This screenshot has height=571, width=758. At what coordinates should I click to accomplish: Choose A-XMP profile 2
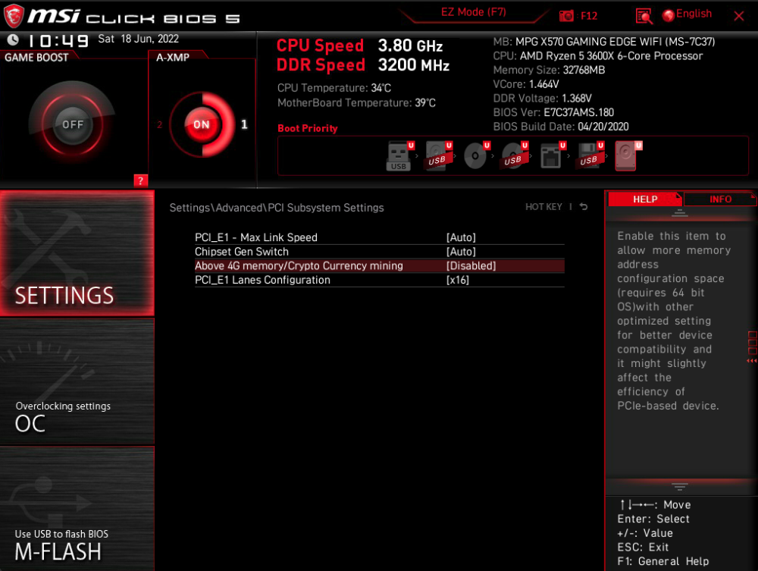pyautogui.click(x=159, y=124)
